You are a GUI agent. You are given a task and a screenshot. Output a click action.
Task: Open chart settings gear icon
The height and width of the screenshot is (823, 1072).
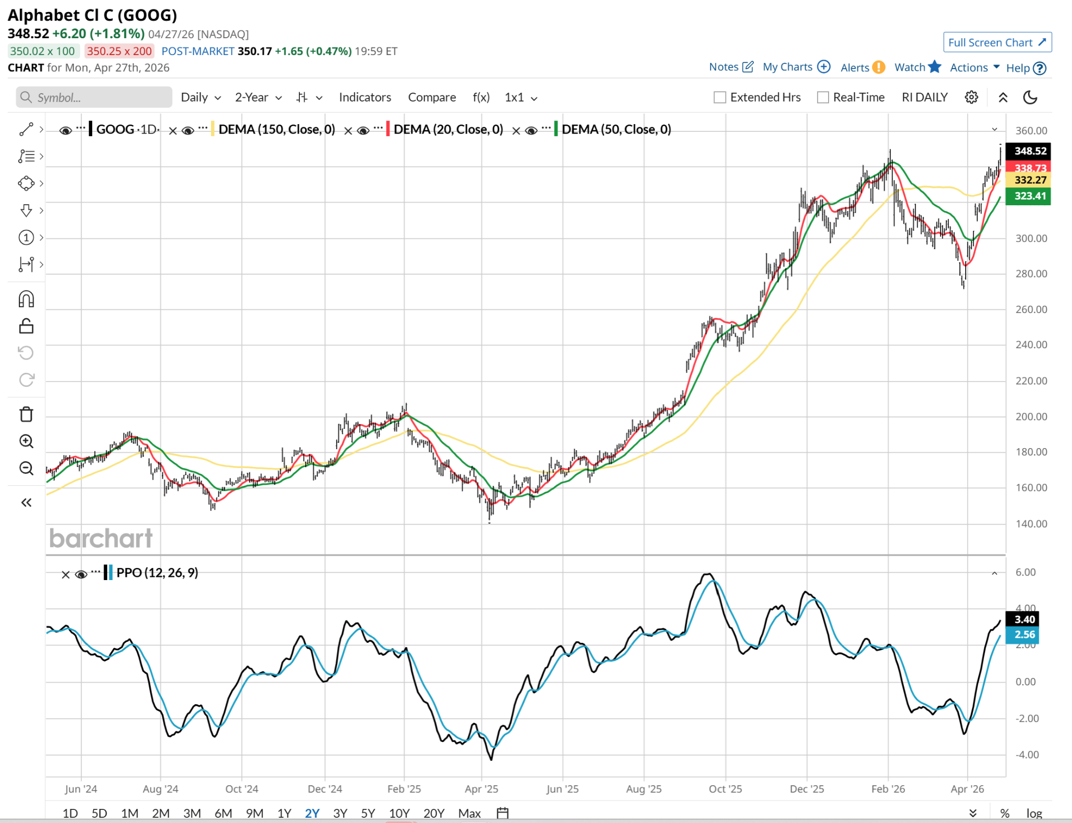click(x=971, y=97)
